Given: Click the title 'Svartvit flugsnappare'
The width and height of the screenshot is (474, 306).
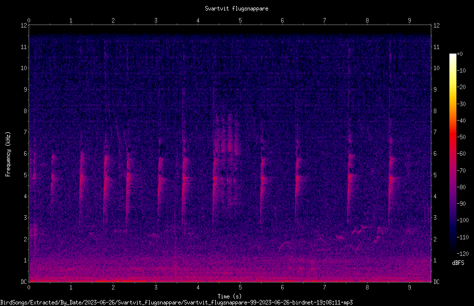Looking at the screenshot, I should click(236, 9).
